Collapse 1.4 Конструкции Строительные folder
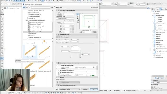Image resolution: width=167 pixels, height=94 pixels. coord(27,20)
